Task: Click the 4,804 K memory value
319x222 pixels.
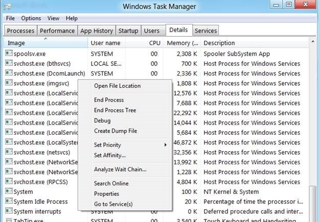Action: (187, 182)
